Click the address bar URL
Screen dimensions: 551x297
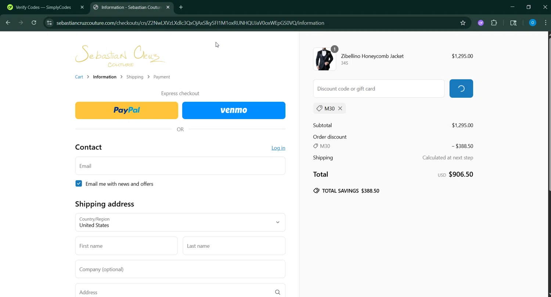(x=190, y=23)
